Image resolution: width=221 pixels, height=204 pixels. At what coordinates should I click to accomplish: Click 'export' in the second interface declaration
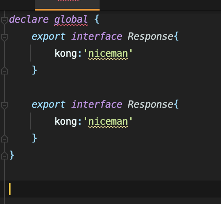click(49, 104)
